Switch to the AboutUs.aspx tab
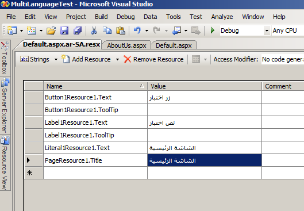Viewport: 304px width, 211px height. click(x=126, y=45)
